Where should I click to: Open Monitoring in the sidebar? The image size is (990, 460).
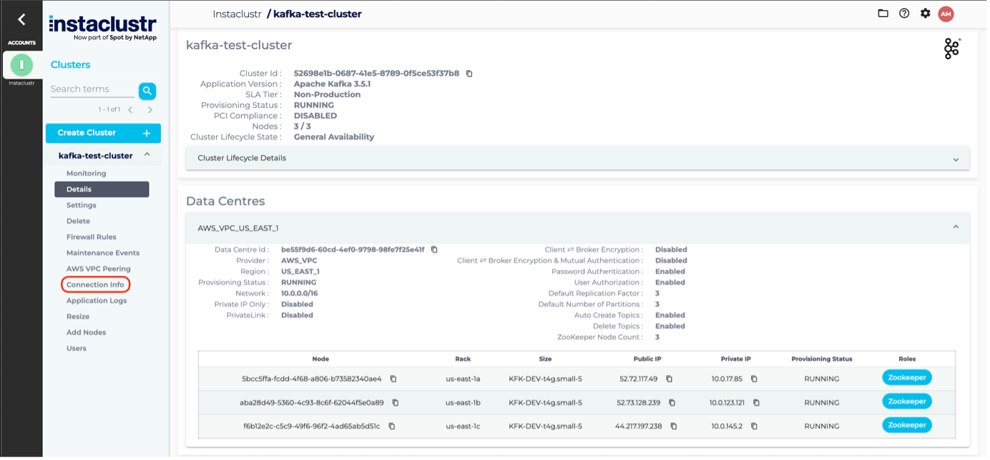87,174
